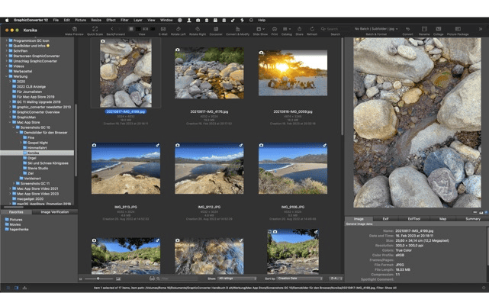Click into the toolbar Search field

click(x=335, y=29)
